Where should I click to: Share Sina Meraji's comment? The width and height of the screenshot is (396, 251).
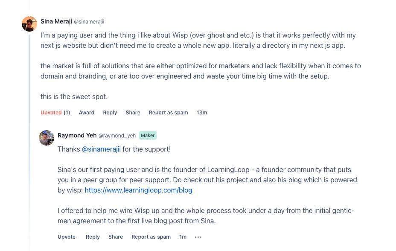click(x=133, y=113)
